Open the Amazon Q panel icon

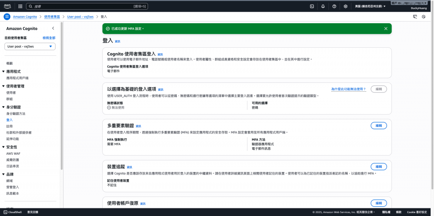(x=415, y=16)
